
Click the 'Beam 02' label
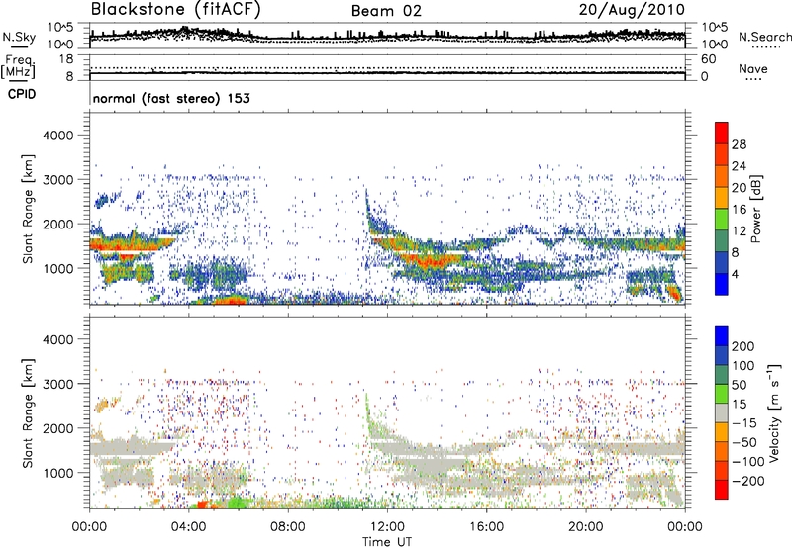[386, 11]
